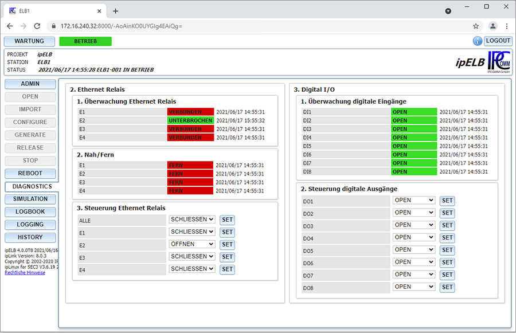Open the DO5 output state dropdown
The width and height of the screenshot is (516, 333).
[x=413, y=250]
